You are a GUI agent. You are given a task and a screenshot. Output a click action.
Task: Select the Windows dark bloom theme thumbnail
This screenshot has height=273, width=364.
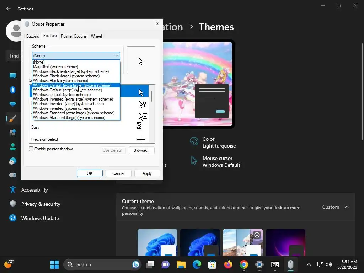tap(200, 242)
